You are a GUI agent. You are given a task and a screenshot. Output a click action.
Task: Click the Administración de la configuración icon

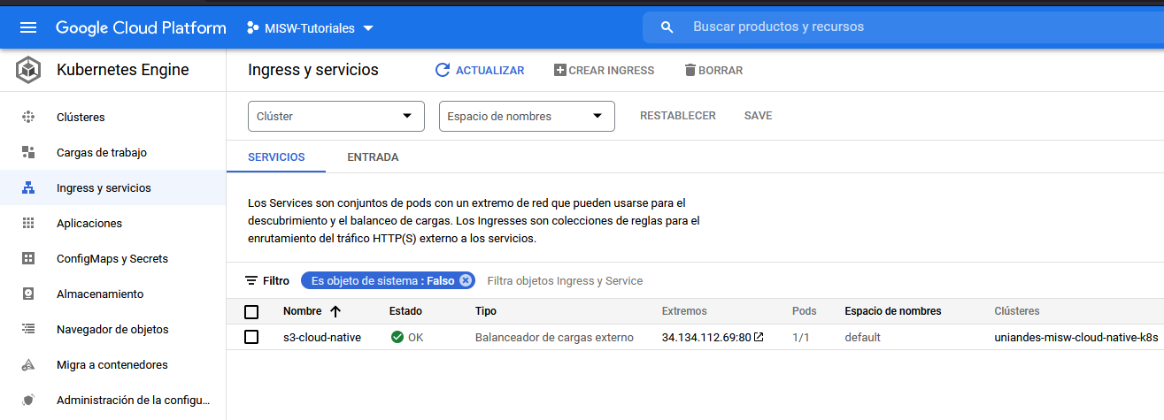(x=28, y=400)
